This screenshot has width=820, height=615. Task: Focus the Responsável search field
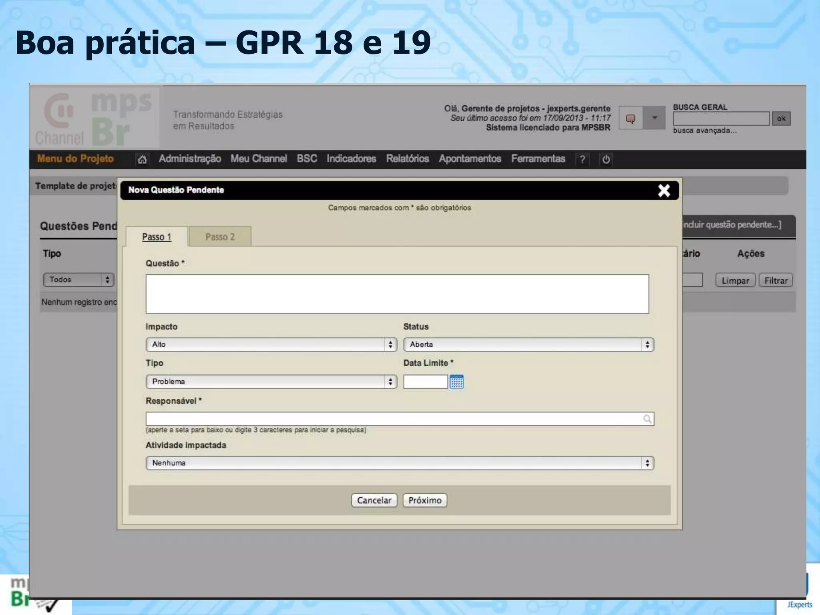point(400,419)
